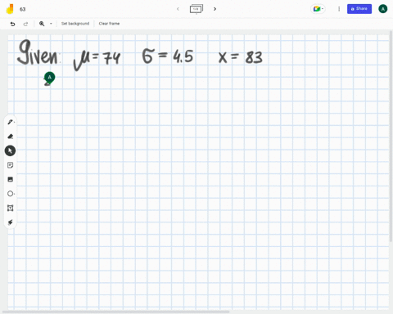
Task: Click the zoom magnifier icon
Action: pos(42,24)
